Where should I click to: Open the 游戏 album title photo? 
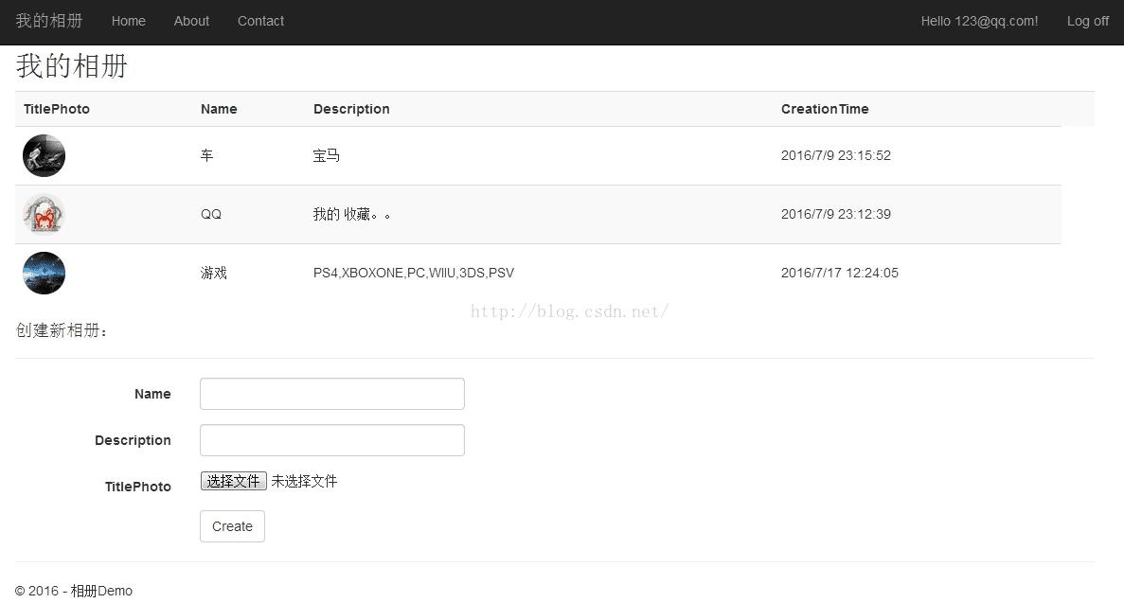(44, 273)
